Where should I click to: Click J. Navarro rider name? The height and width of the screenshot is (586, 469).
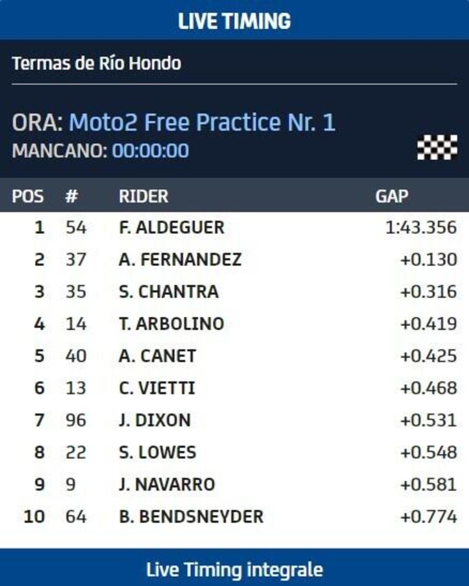tap(167, 484)
